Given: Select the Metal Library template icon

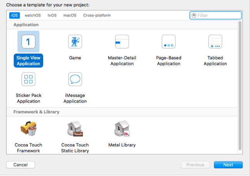Looking at the screenshot, I should pos(122,129).
